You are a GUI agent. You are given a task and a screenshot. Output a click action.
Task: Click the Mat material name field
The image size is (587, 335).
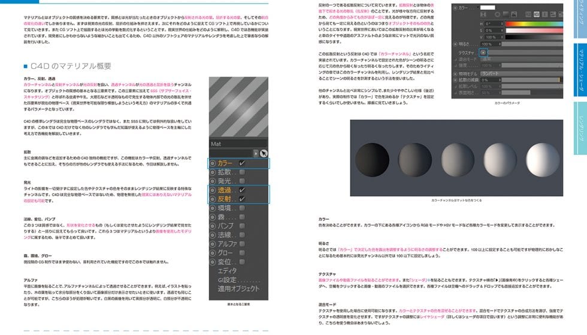[x=238, y=144]
